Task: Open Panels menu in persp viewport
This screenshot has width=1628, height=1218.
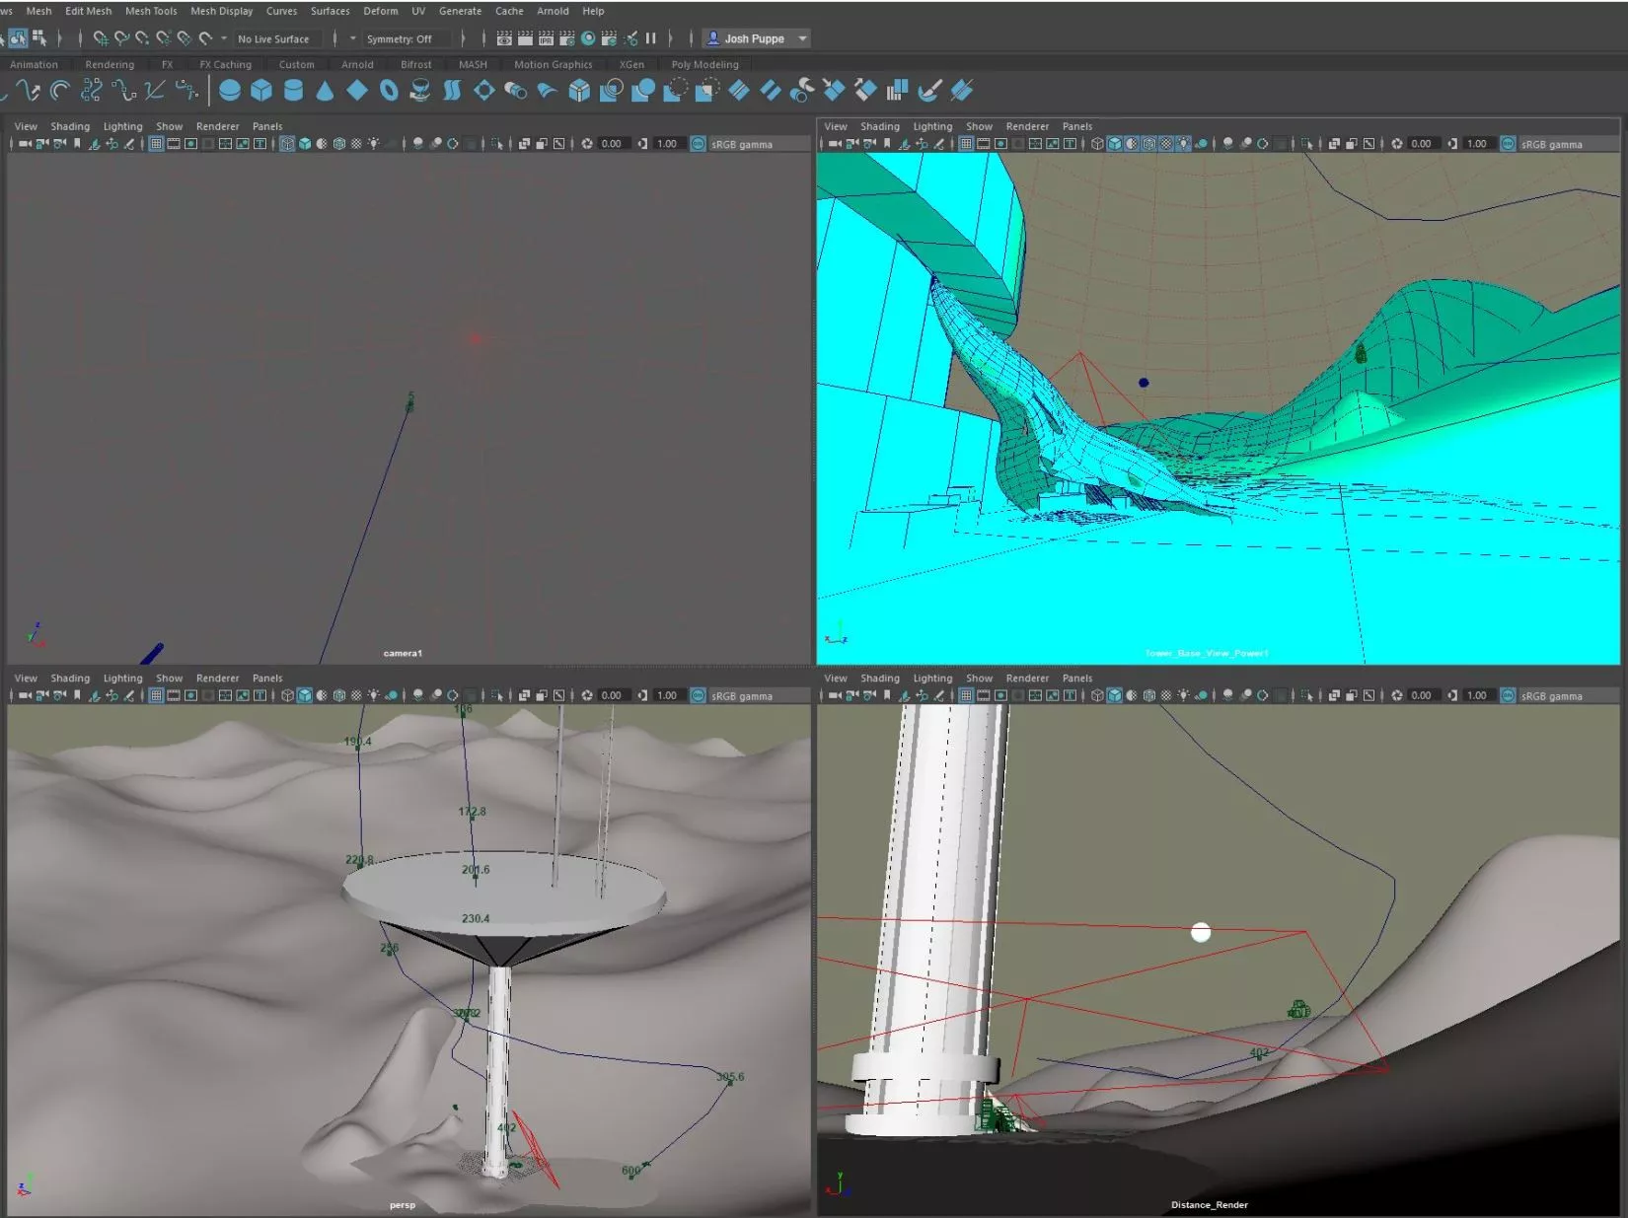Action: [266, 679]
